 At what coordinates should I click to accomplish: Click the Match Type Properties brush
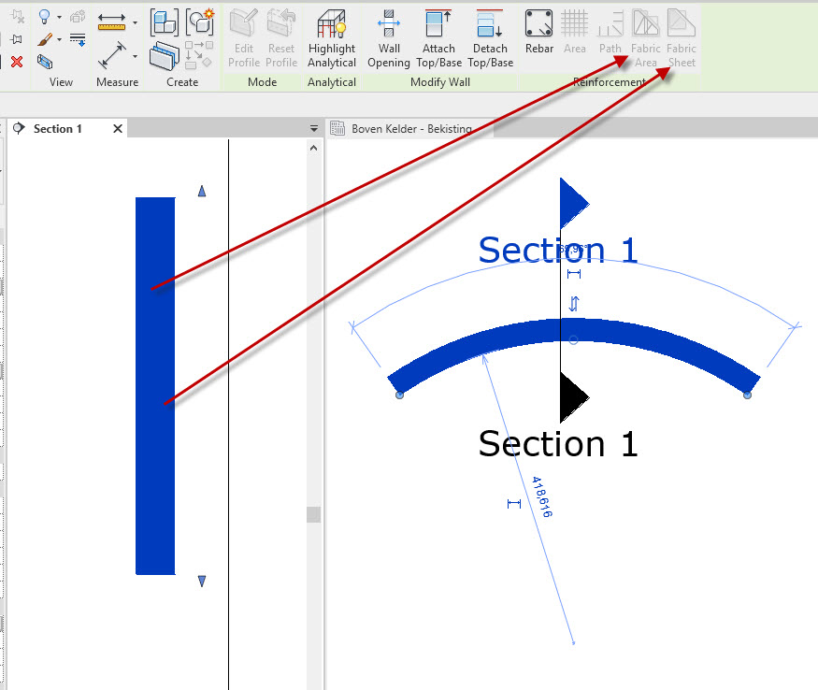point(44,39)
